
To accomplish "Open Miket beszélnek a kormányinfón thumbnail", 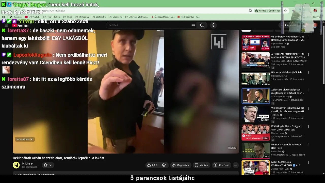I will click(256, 168).
